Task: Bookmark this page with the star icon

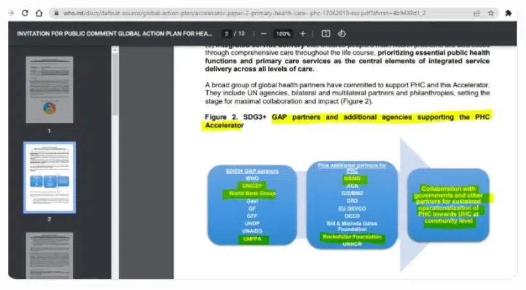Action: [491, 13]
